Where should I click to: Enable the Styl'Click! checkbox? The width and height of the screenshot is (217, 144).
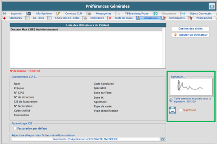(x=180, y=110)
